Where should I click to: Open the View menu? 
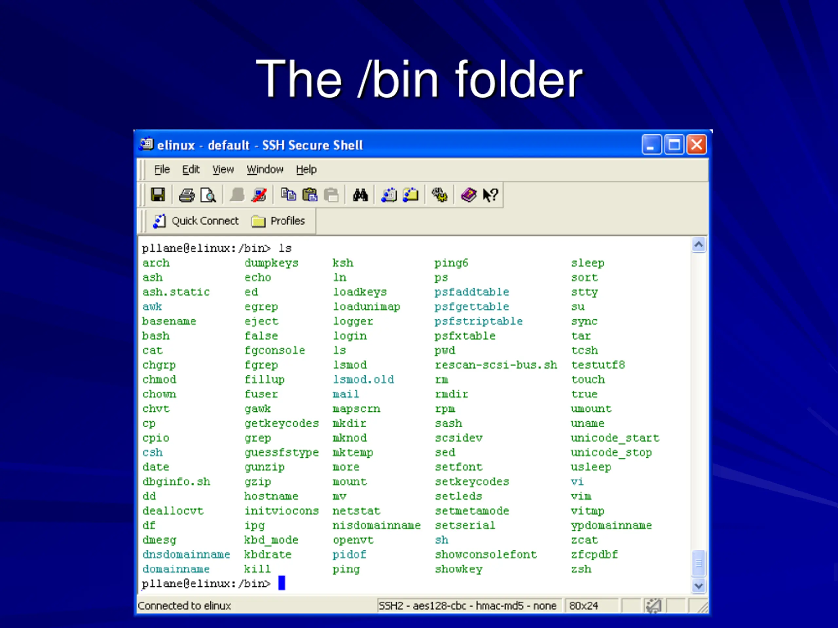(x=223, y=169)
